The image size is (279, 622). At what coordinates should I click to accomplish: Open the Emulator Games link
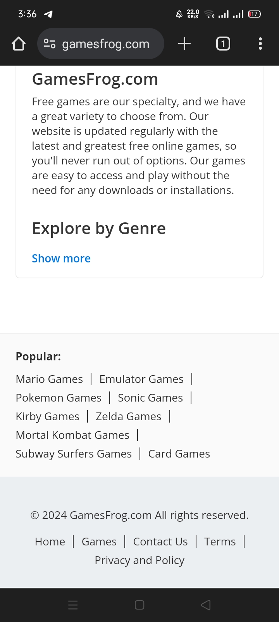141,379
